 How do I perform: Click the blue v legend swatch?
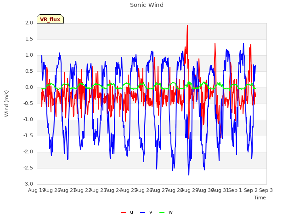142,213
